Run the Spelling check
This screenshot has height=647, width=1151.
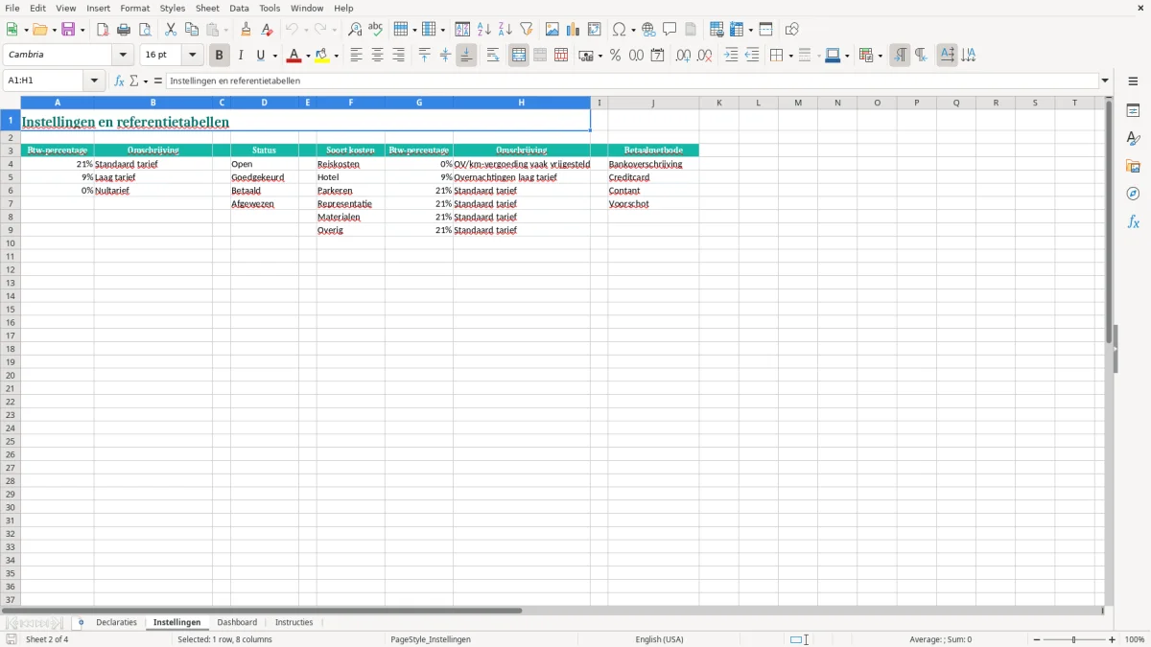click(376, 30)
